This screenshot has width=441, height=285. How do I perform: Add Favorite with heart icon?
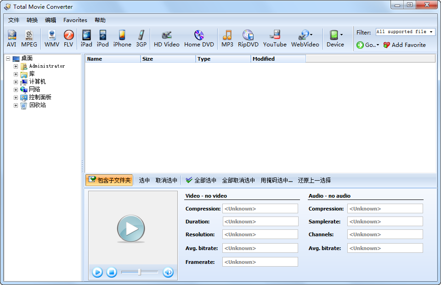pos(404,45)
